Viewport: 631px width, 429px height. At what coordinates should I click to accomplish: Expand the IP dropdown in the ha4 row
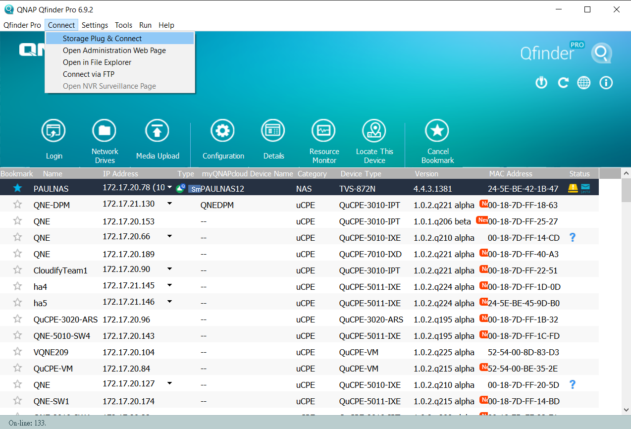pos(169,285)
